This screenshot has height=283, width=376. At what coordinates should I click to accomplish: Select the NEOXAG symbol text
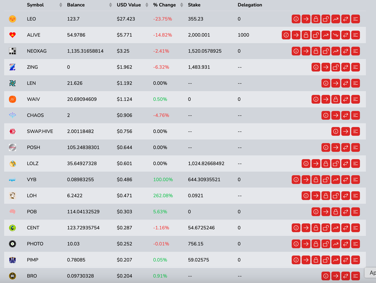(x=37, y=51)
